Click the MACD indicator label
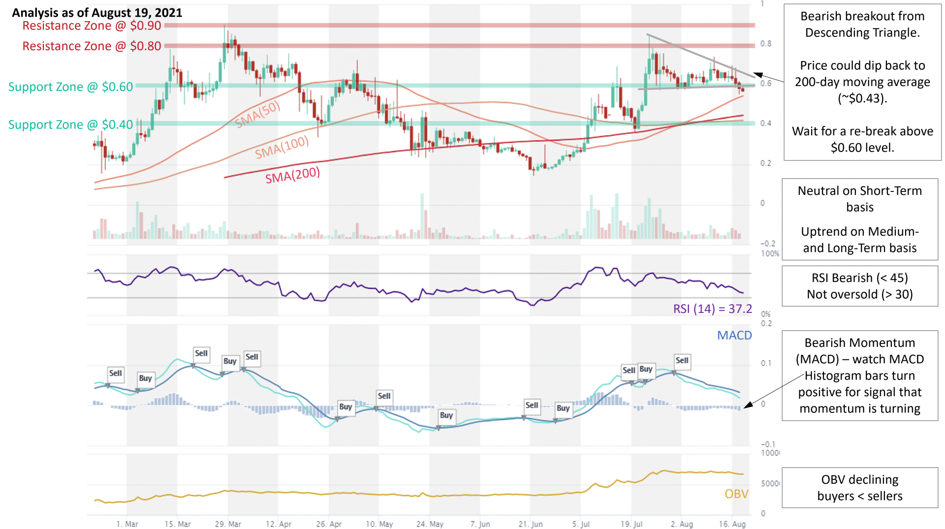Viewport: 945px width, 529px height. click(734, 336)
